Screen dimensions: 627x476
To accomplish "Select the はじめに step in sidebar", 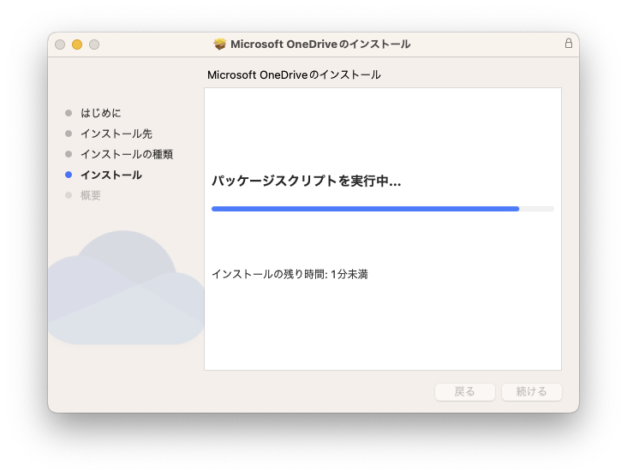I will (x=101, y=113).
